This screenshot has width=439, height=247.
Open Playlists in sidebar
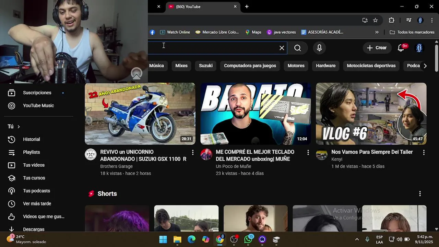[32, 152]
